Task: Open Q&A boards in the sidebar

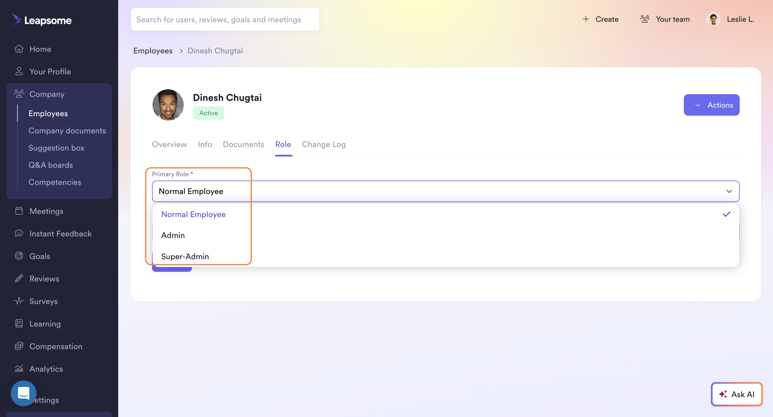Action: (x=51, y=165)
